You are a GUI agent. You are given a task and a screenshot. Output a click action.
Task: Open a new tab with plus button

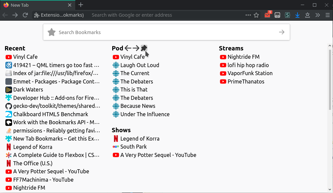point(81,5)
